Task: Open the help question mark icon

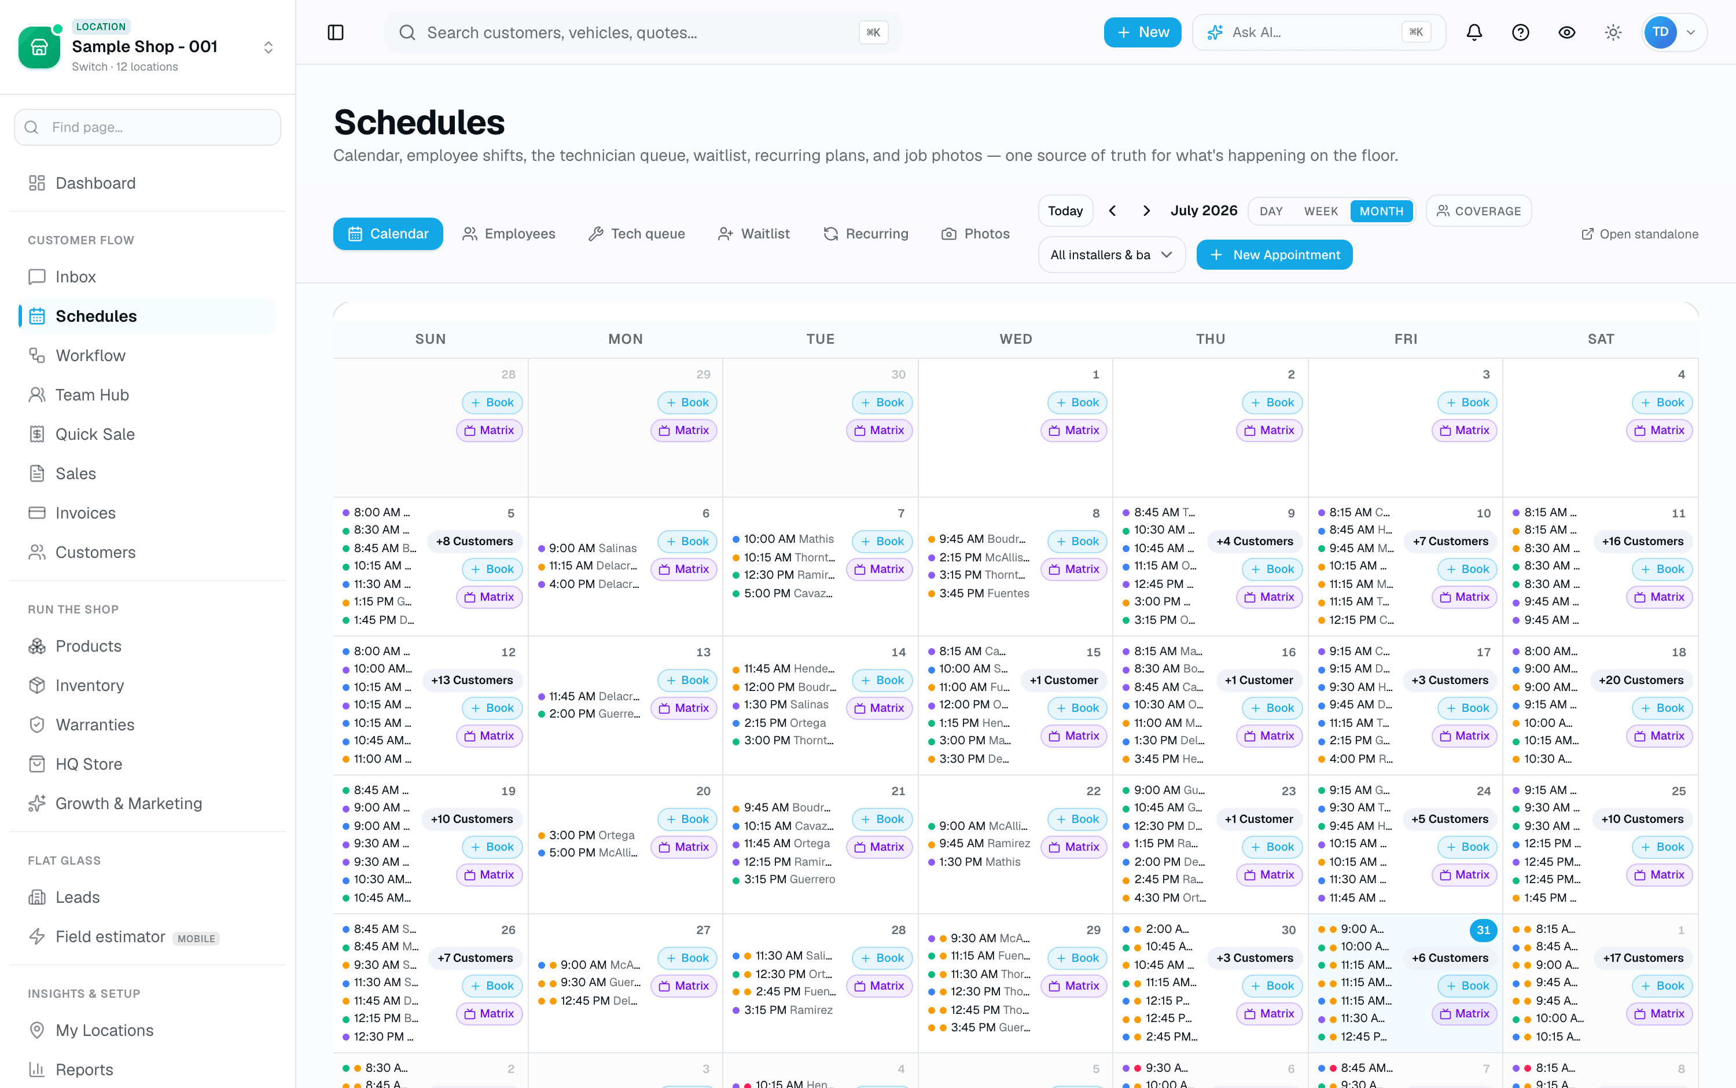Action: [1520, 32]
